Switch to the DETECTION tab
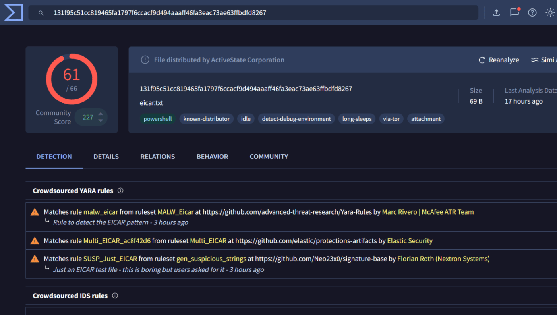 point(54,157)
